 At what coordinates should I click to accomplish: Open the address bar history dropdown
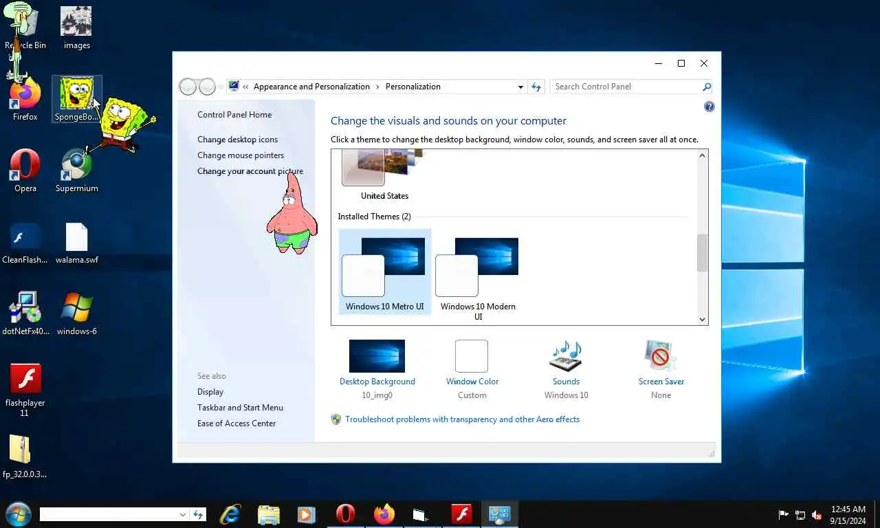click(520, 87)
